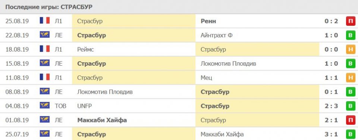Click the Реймс team name
The height and width of the screenshot is (140, 358).
[85, 49]
